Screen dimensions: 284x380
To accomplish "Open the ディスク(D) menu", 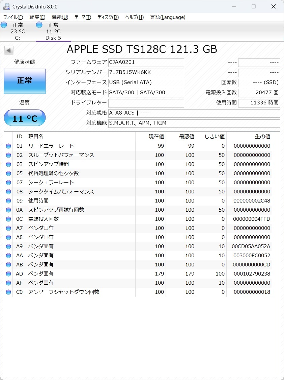I will [x=108, y=17].
